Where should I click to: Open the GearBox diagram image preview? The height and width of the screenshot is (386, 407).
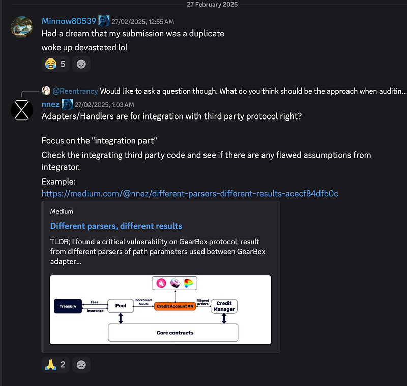point(160,310)
